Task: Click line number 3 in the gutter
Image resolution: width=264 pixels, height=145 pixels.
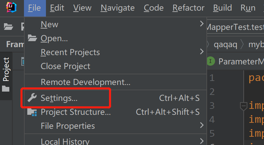Action: (212, 106)
